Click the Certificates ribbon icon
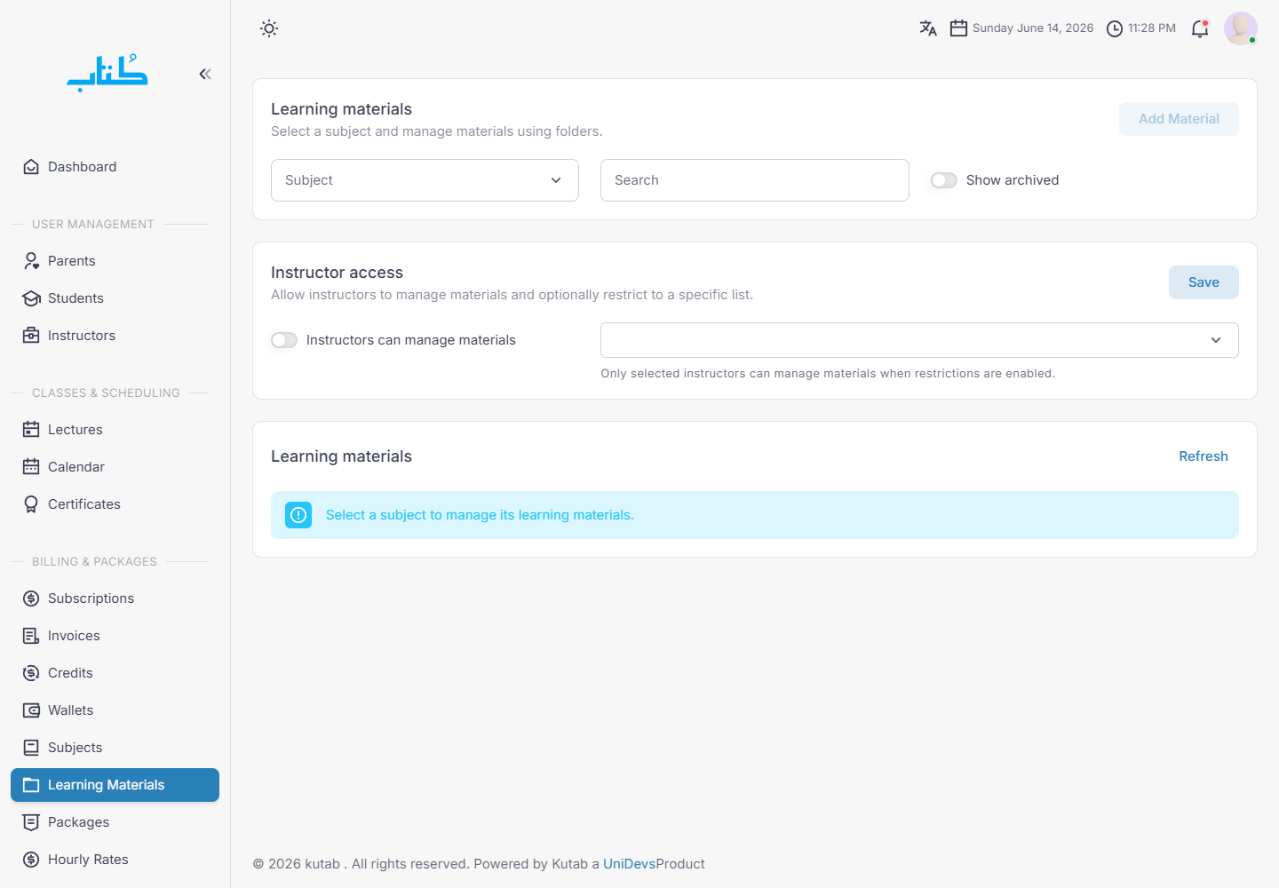 (x=31, y=504)
